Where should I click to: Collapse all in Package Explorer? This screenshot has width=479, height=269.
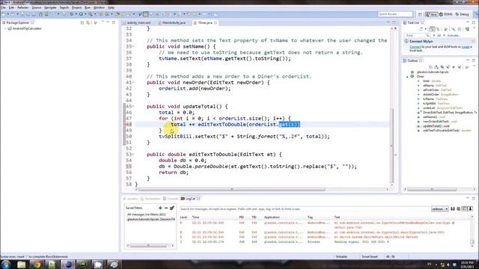point(82,23)
